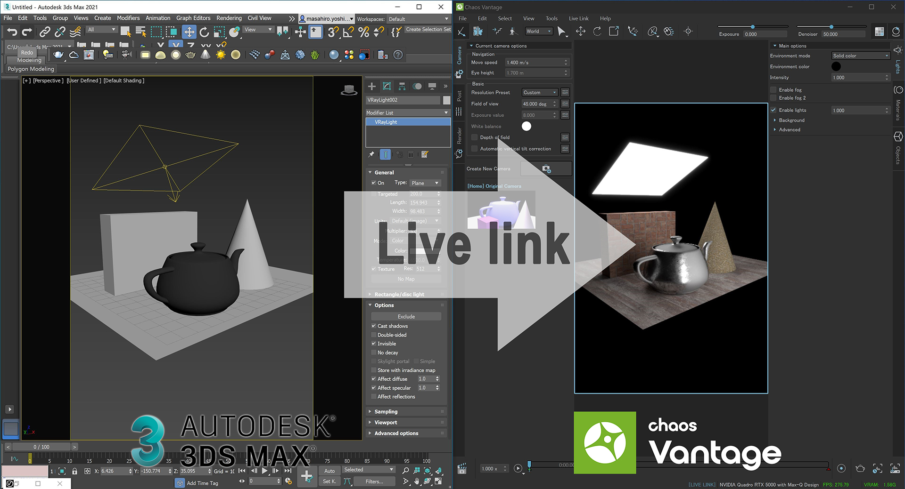Click the Auto key button
The width and height of the screenshot is (905, 489).
pos(329,471)
